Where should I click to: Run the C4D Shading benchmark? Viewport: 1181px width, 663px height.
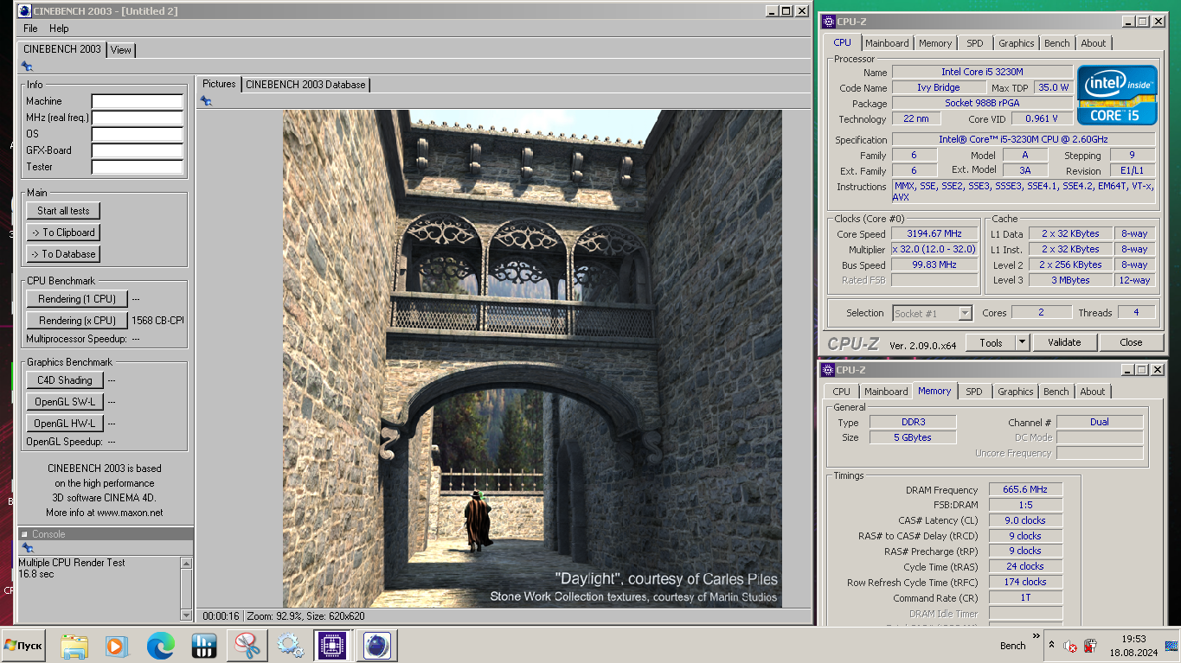[65, 380]
